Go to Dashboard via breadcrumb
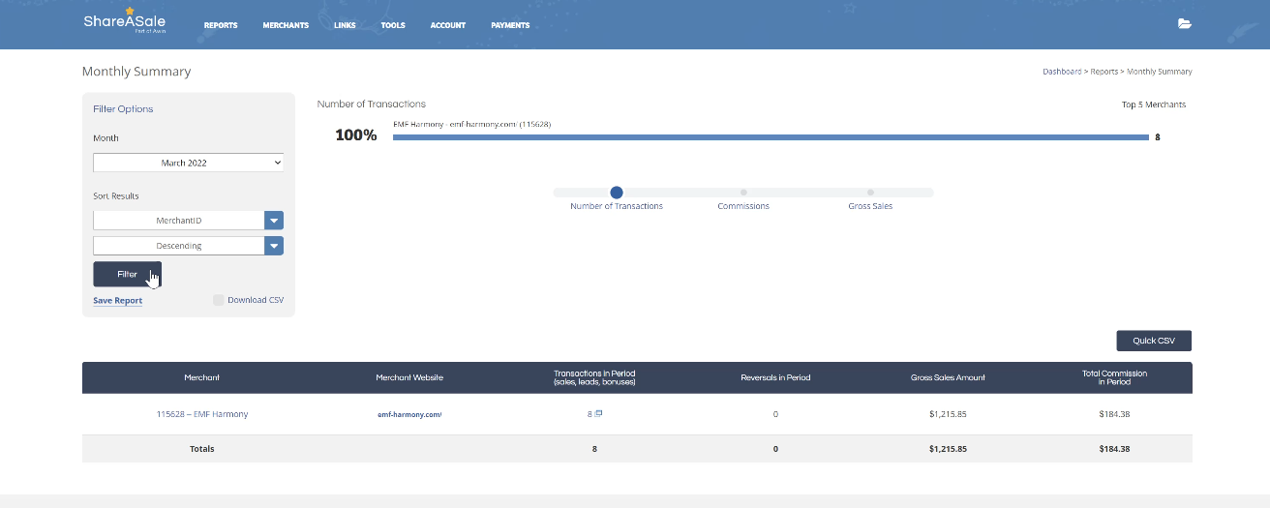This screenshot has height=508, width=1270. pos(1062,72)
